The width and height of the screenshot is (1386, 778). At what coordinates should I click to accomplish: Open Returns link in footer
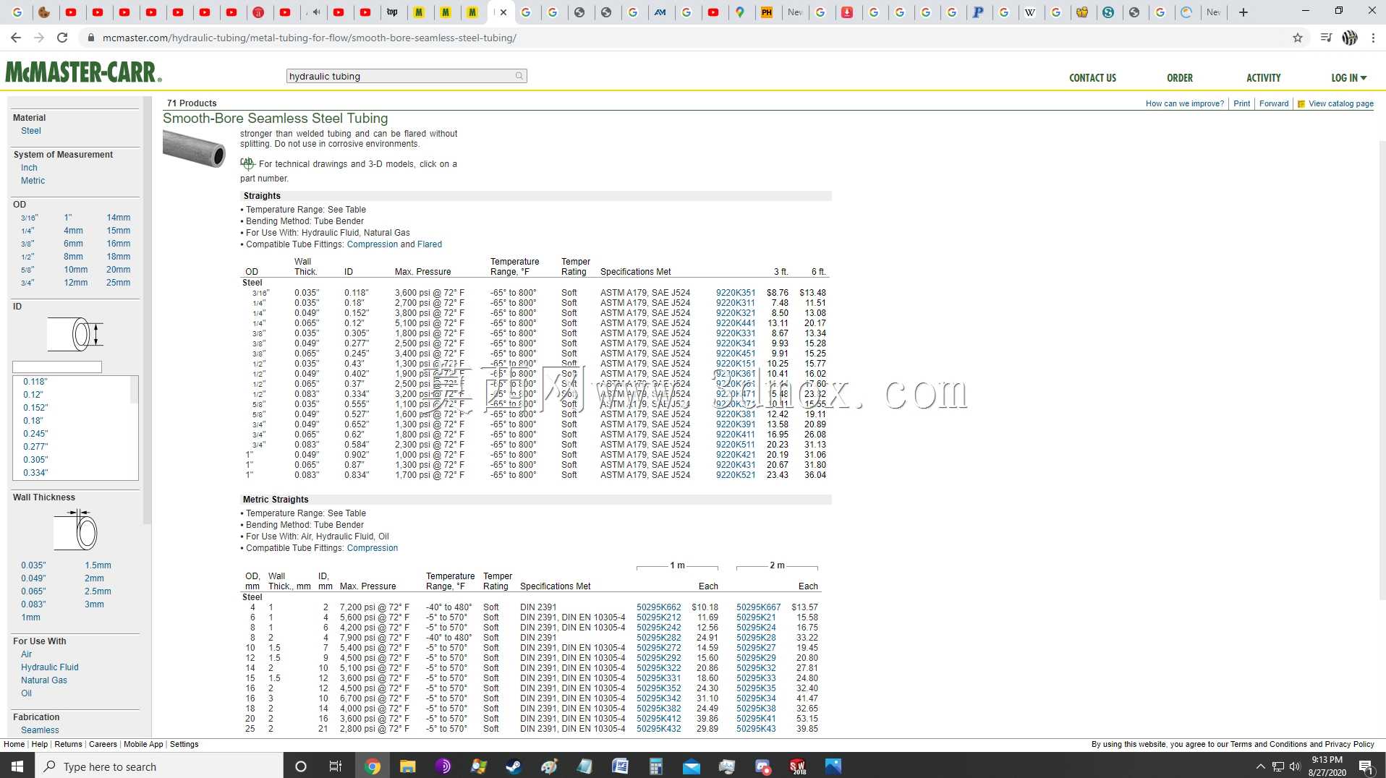click(68, 744)
